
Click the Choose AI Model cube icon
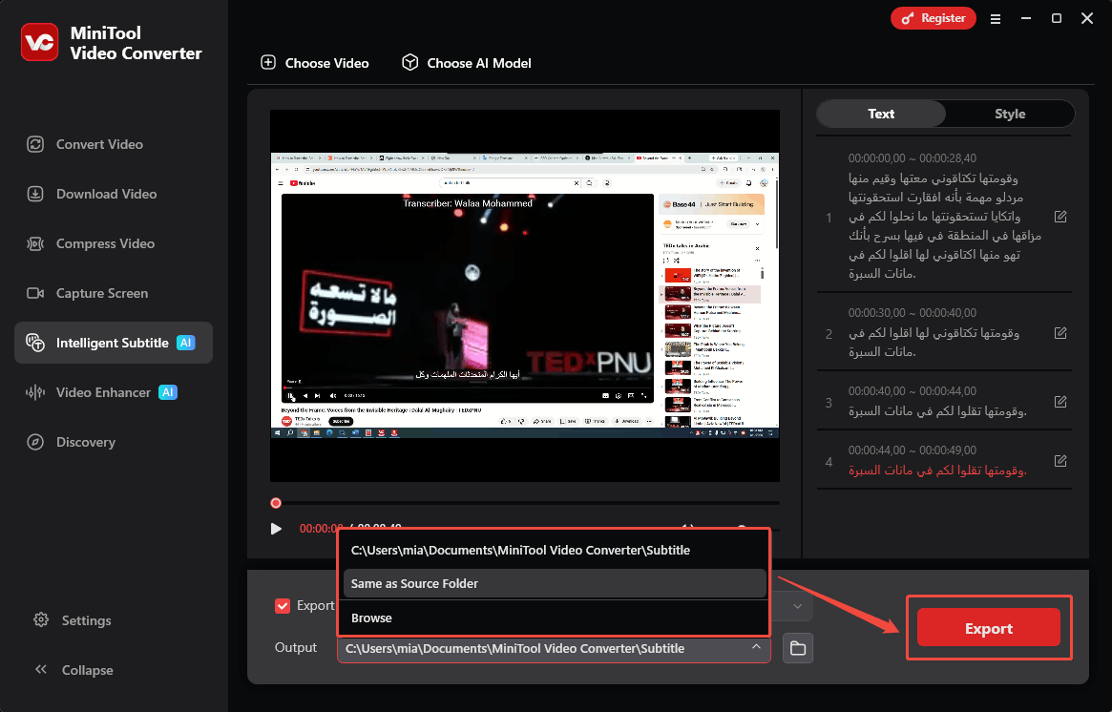click(x=409, y=62)
